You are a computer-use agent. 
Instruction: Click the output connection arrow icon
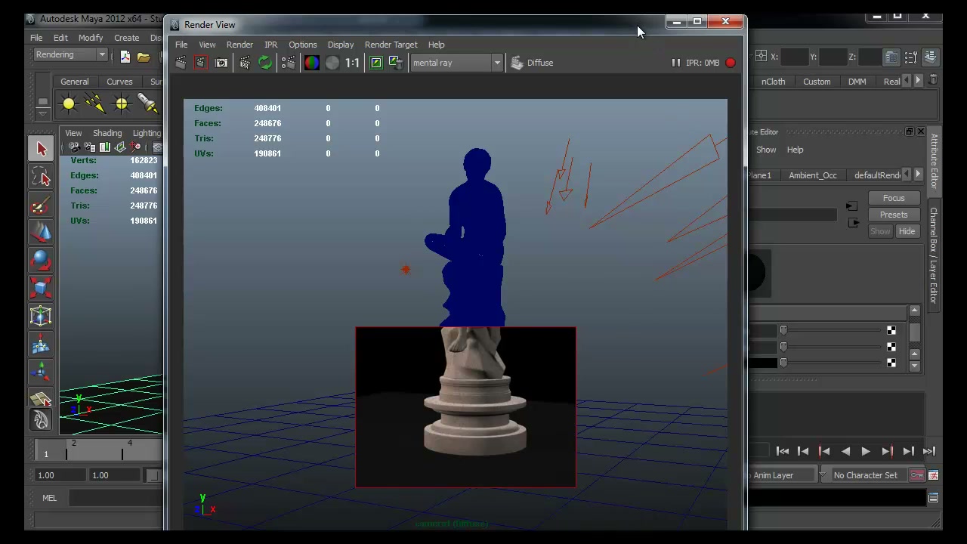pyautogui.click(x=854, y=223)
